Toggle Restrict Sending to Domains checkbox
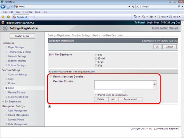Image resolution: width=184 pixels, height=138 pixels. pyautogui.click(x=51, y=77)
